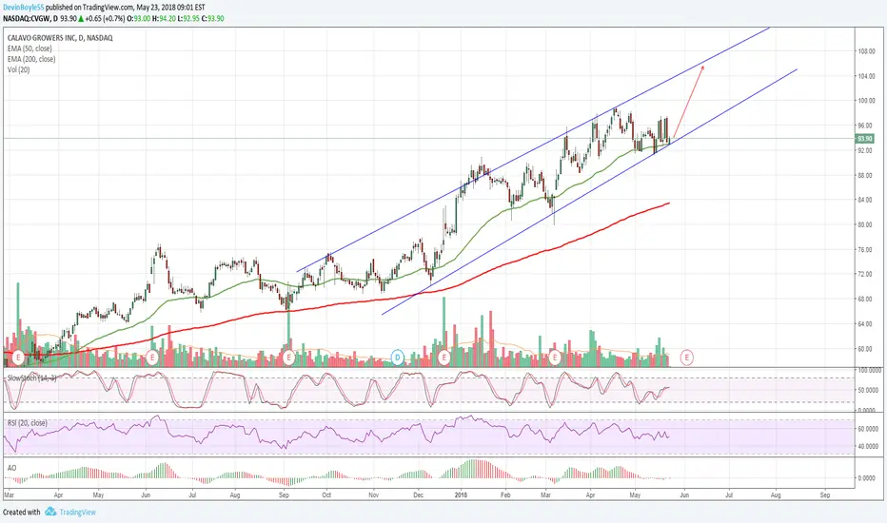Click E earnings marker near late December 2017
The height and width of the screenshot is (523, 887).
click(444, 358)
